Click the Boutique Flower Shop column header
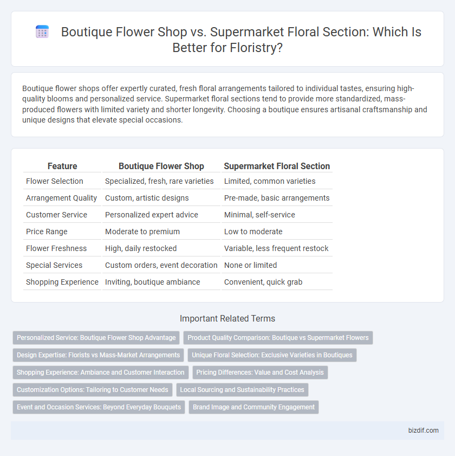Viewport: 455px width, 456px height. pos(161,166)
